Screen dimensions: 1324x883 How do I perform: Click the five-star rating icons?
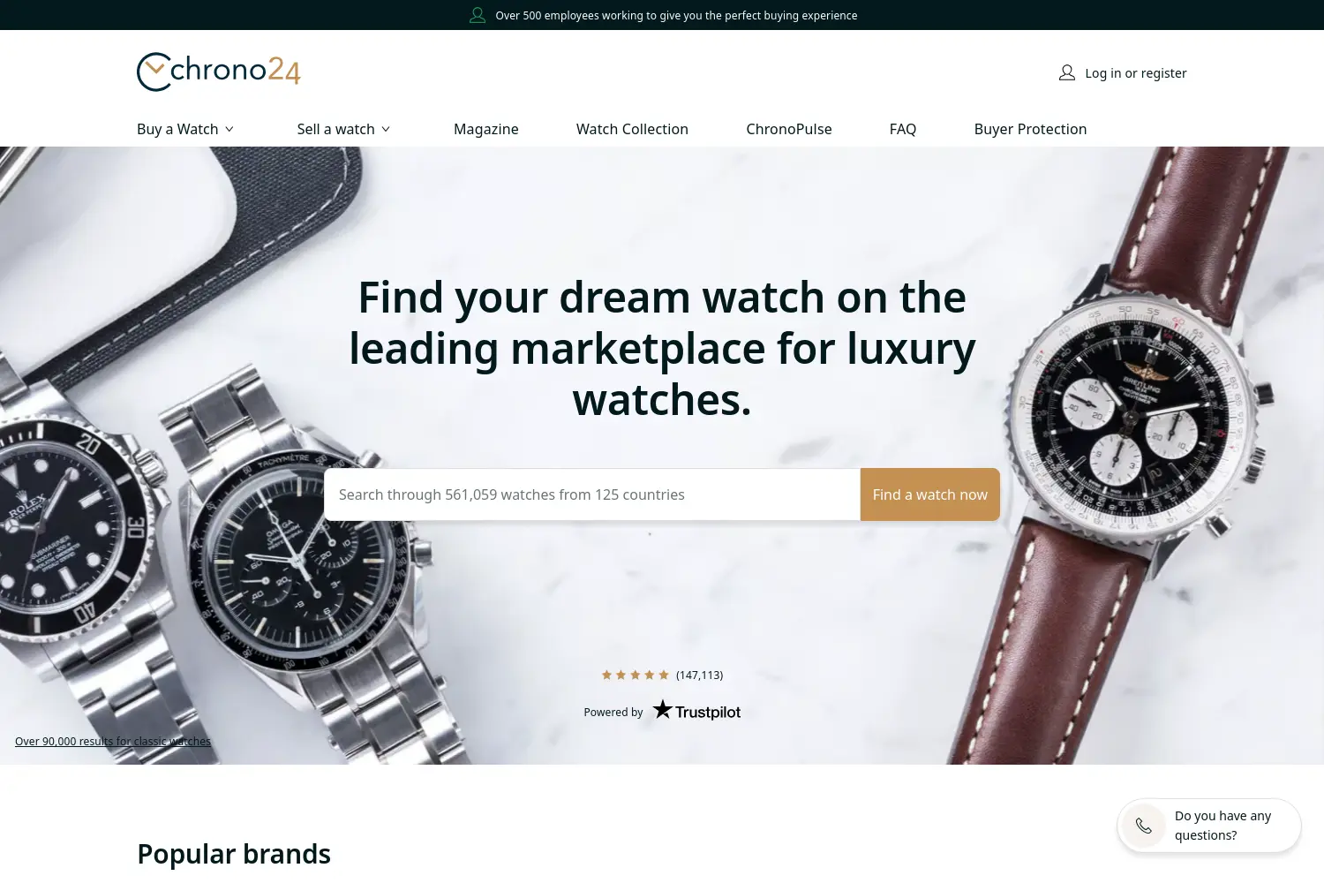tap(636, 675)
